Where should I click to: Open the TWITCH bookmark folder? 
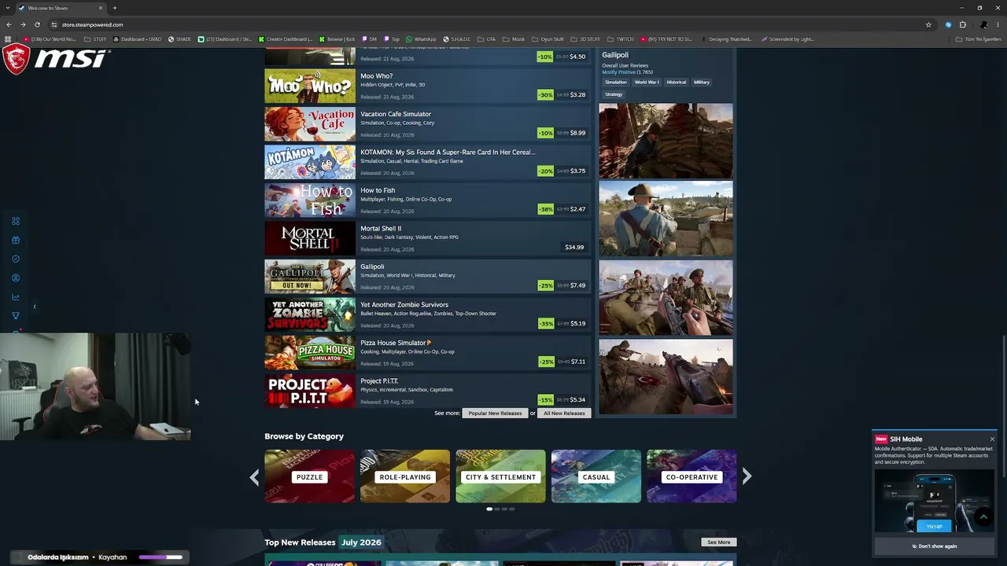coord(621,39)
